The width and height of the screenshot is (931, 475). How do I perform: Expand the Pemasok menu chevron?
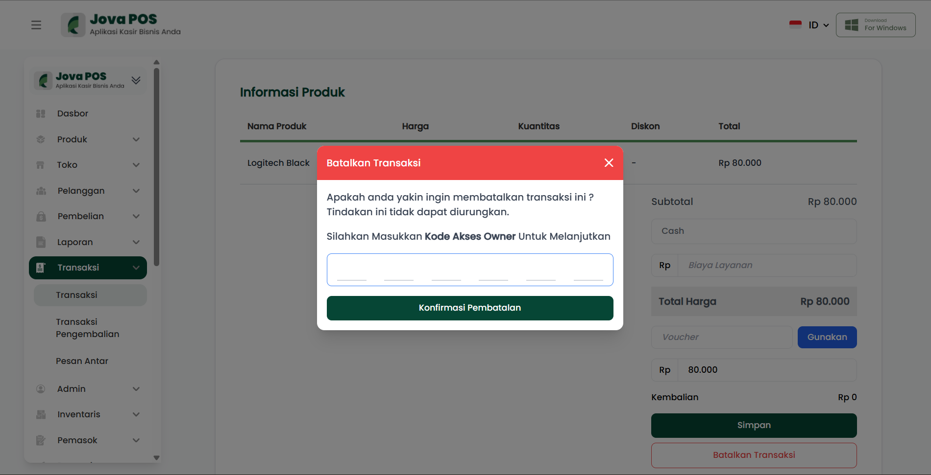pos(136,440)
